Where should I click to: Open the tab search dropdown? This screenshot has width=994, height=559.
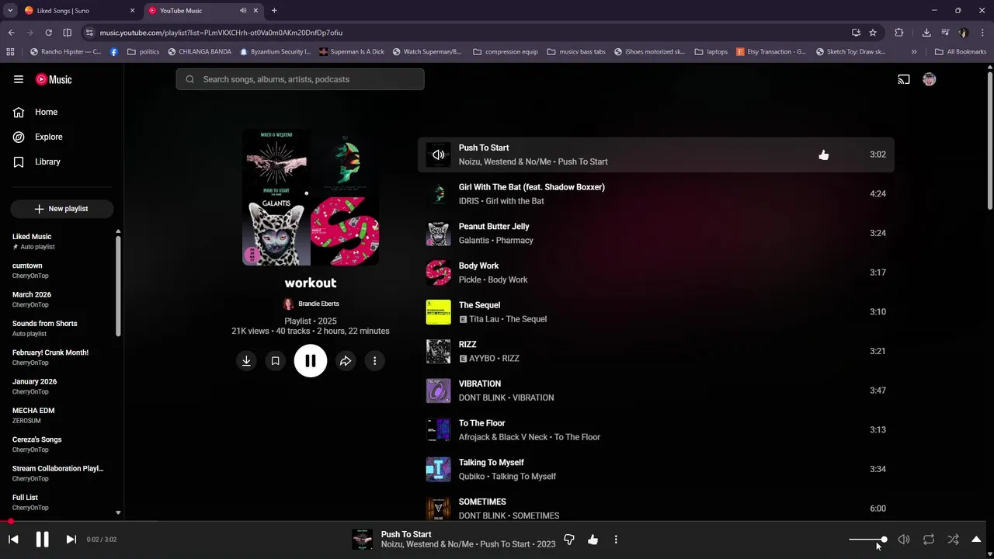tap(10, 10)
